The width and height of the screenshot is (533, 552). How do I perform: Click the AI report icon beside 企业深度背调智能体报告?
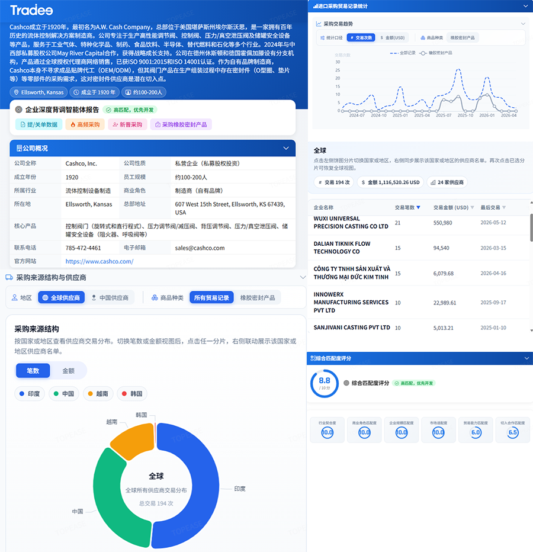tap(19, 110)
